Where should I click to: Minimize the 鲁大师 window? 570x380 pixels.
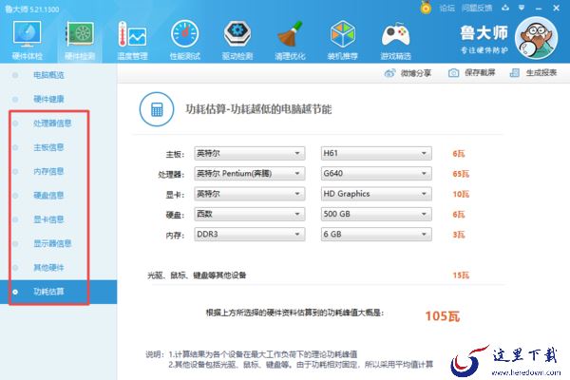pyautogui.click(x=539, y=8)
